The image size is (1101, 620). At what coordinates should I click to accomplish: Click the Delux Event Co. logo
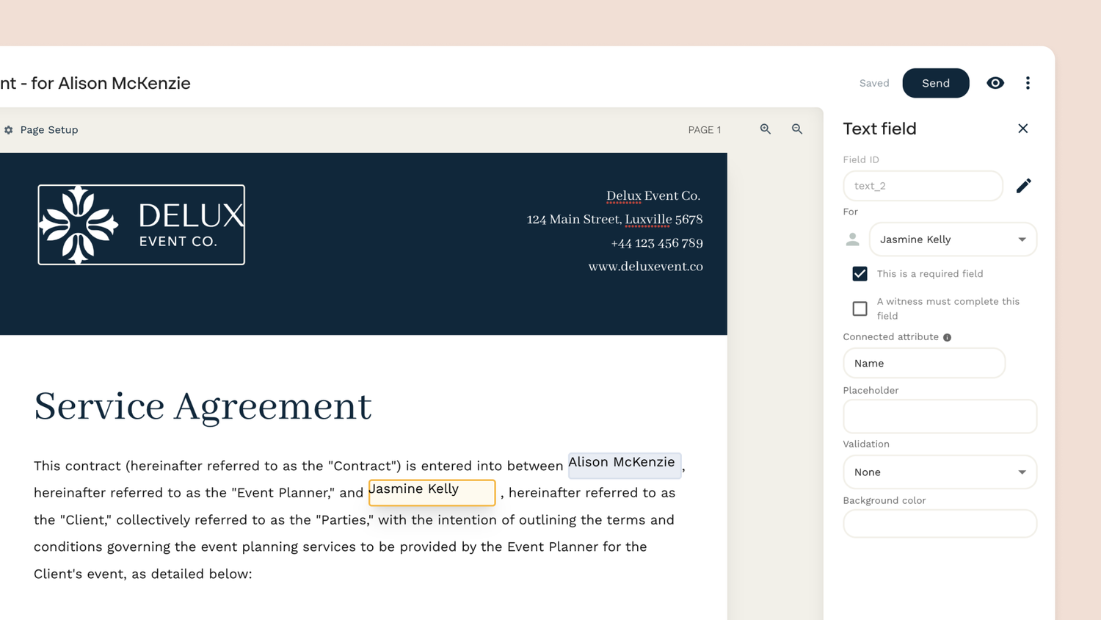(x=141, y=225)
